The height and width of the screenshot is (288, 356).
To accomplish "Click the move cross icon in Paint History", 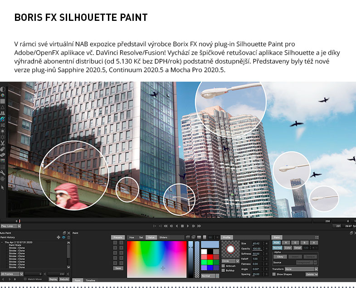I will pos(59,237).
